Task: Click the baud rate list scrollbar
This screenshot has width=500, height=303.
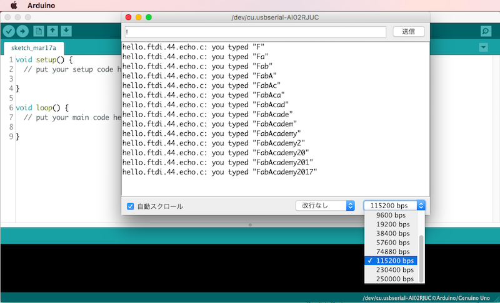Action: point(421,259)
